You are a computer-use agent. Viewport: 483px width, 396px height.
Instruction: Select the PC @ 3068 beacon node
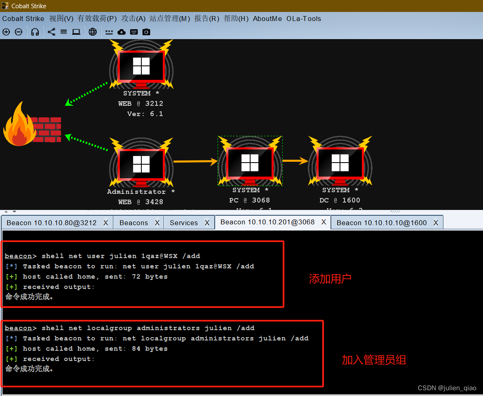point(250,161)
